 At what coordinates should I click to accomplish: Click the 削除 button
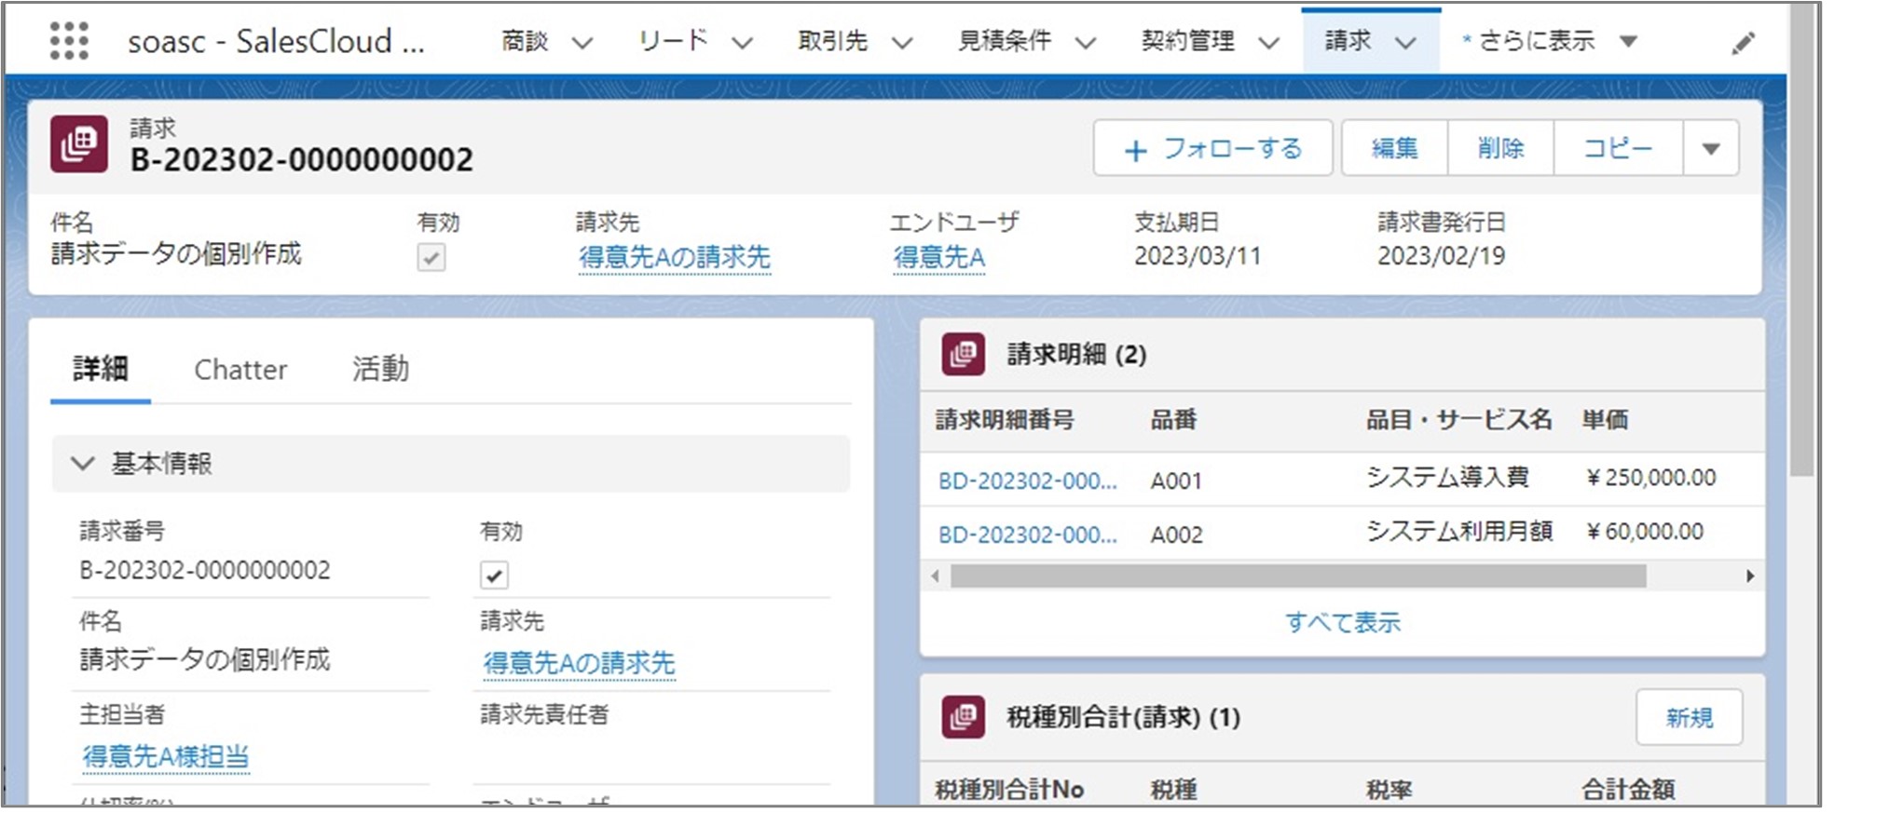[1500, 148]
